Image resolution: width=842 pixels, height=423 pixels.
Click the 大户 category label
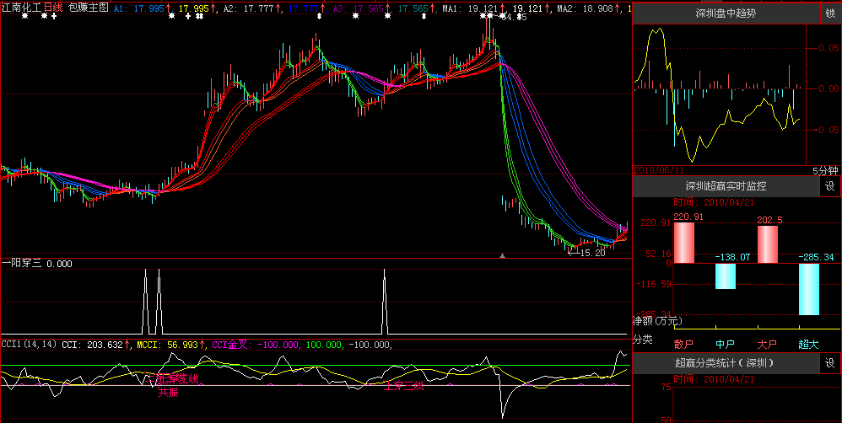(768, 345)
